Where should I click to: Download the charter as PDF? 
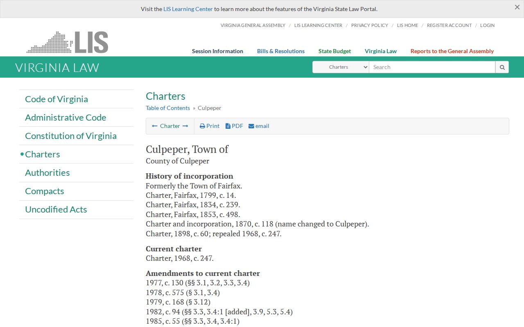click(x=234, y=126)
